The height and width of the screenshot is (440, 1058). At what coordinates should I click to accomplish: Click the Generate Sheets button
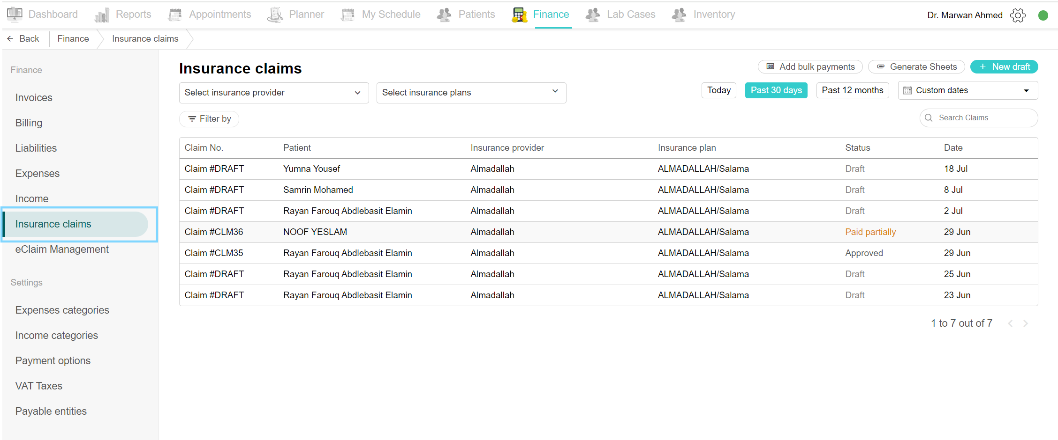[x=916, y=67]
